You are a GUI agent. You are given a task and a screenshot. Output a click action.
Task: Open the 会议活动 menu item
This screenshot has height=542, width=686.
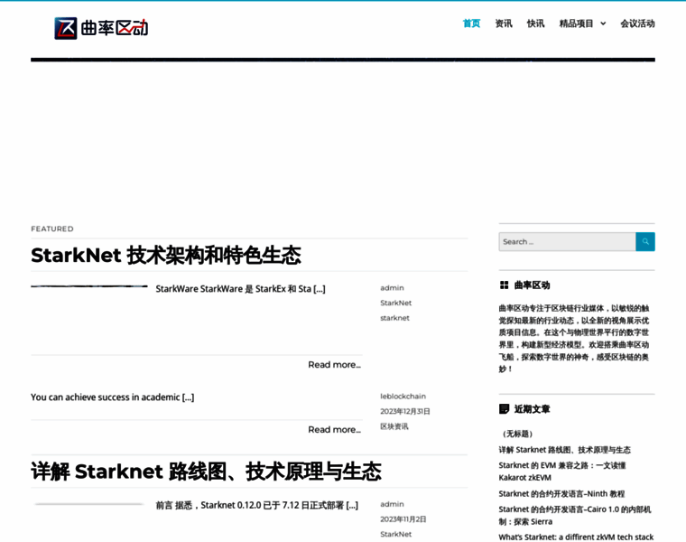click(x=637, y=23)
